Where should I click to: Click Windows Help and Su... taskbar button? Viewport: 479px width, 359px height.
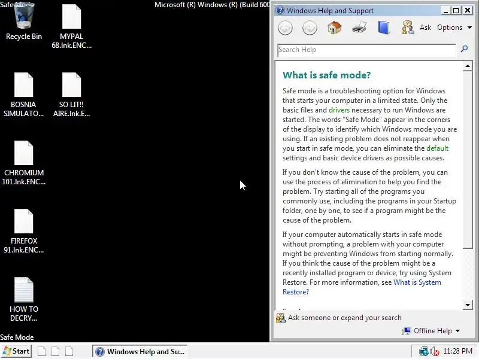pyautogui.click(x=140, y=352)
